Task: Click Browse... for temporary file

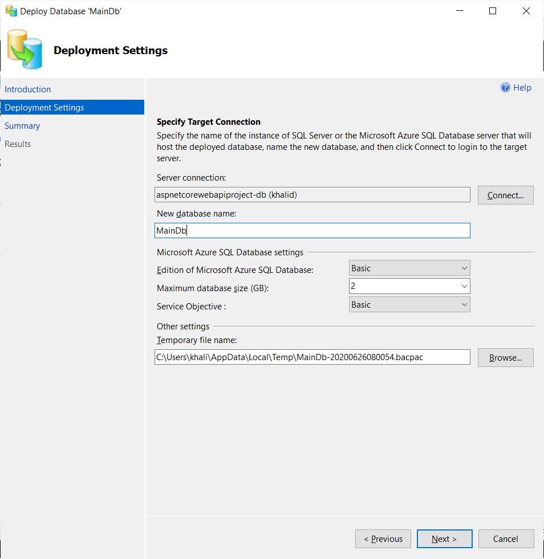Action: point(505,358)
